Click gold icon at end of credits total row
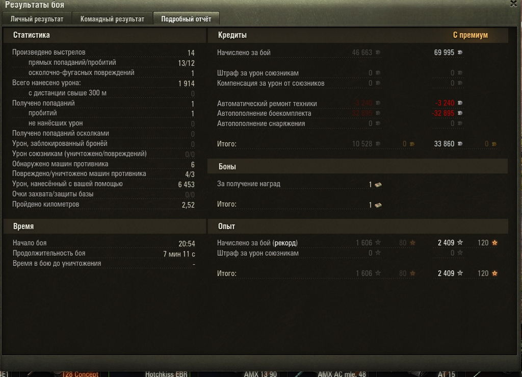The width and height of the screenshot is (522, 377). click(494, 144)
